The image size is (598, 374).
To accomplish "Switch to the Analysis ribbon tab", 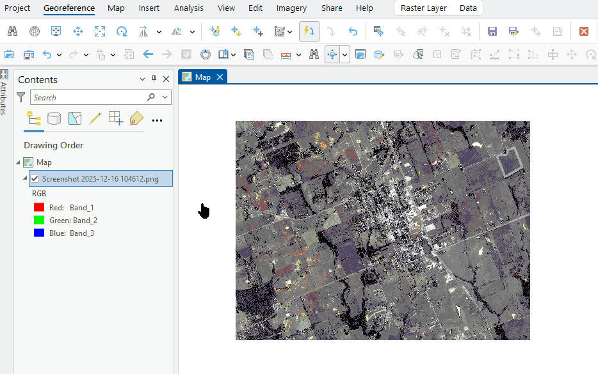I will click(x=188, y=8).
